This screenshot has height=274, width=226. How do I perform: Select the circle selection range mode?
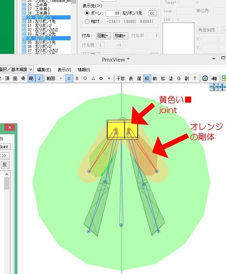(85, 79)
